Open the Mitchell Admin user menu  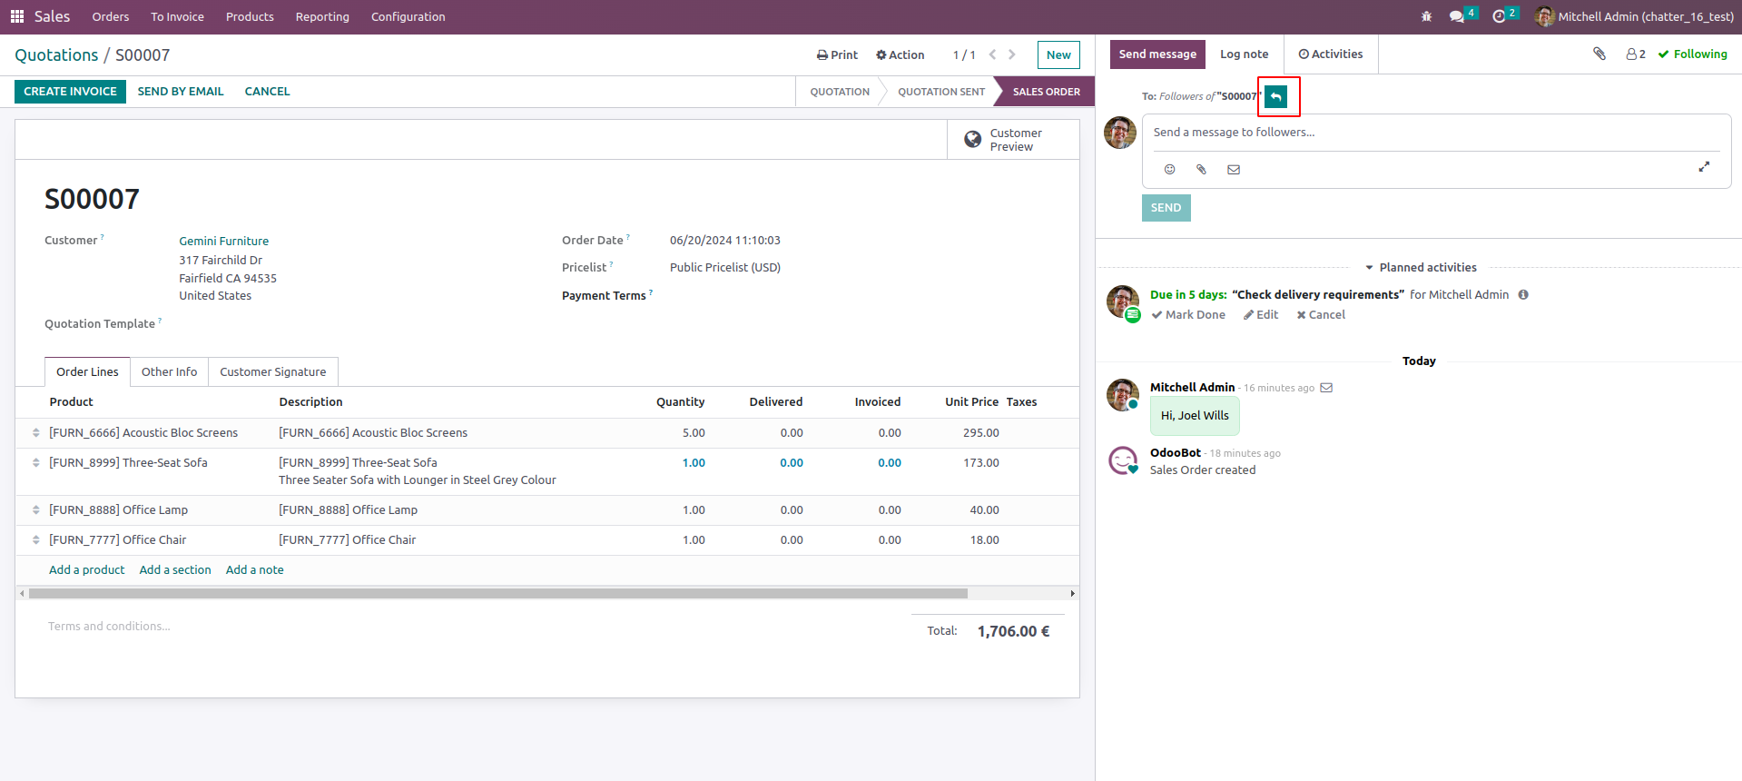point(1634,16)
